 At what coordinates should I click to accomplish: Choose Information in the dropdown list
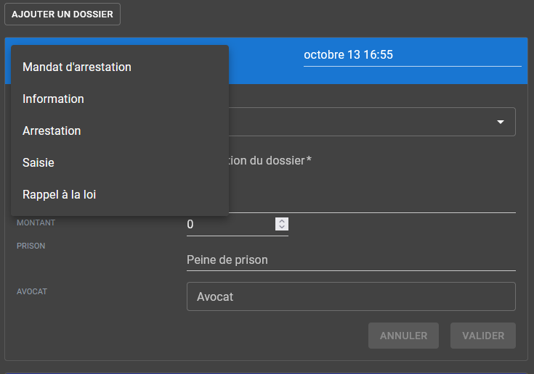click(x=53, y=99)
